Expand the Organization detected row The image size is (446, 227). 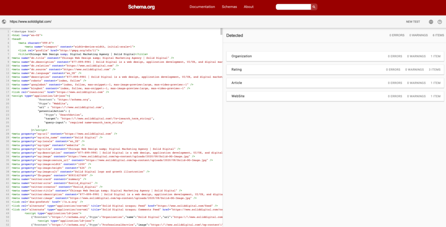click(335, 56)
